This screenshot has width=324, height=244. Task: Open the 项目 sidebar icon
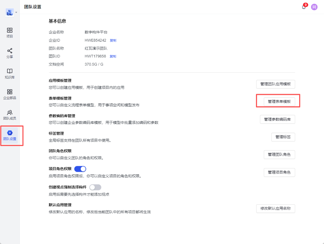tap(10, 30)
